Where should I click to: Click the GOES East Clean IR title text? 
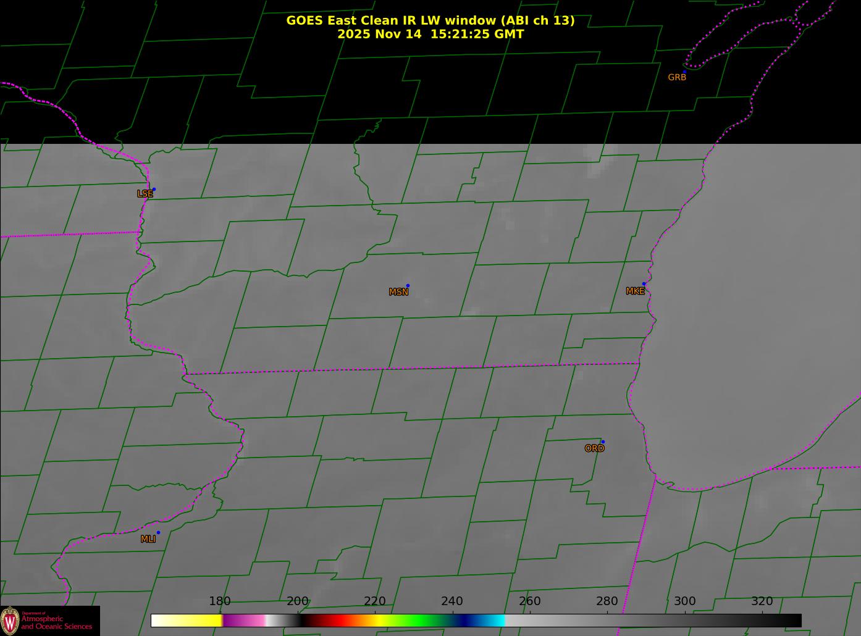point(430,20)
